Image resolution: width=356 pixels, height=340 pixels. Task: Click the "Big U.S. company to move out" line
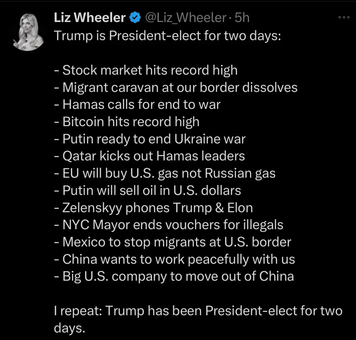(178, 276)
